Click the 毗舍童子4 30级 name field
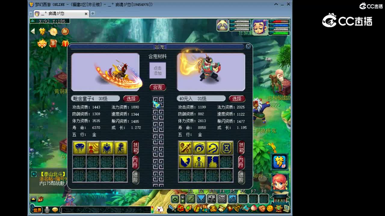Image resolution: width=385 pixels, height=216 pixels. (95, 98)
